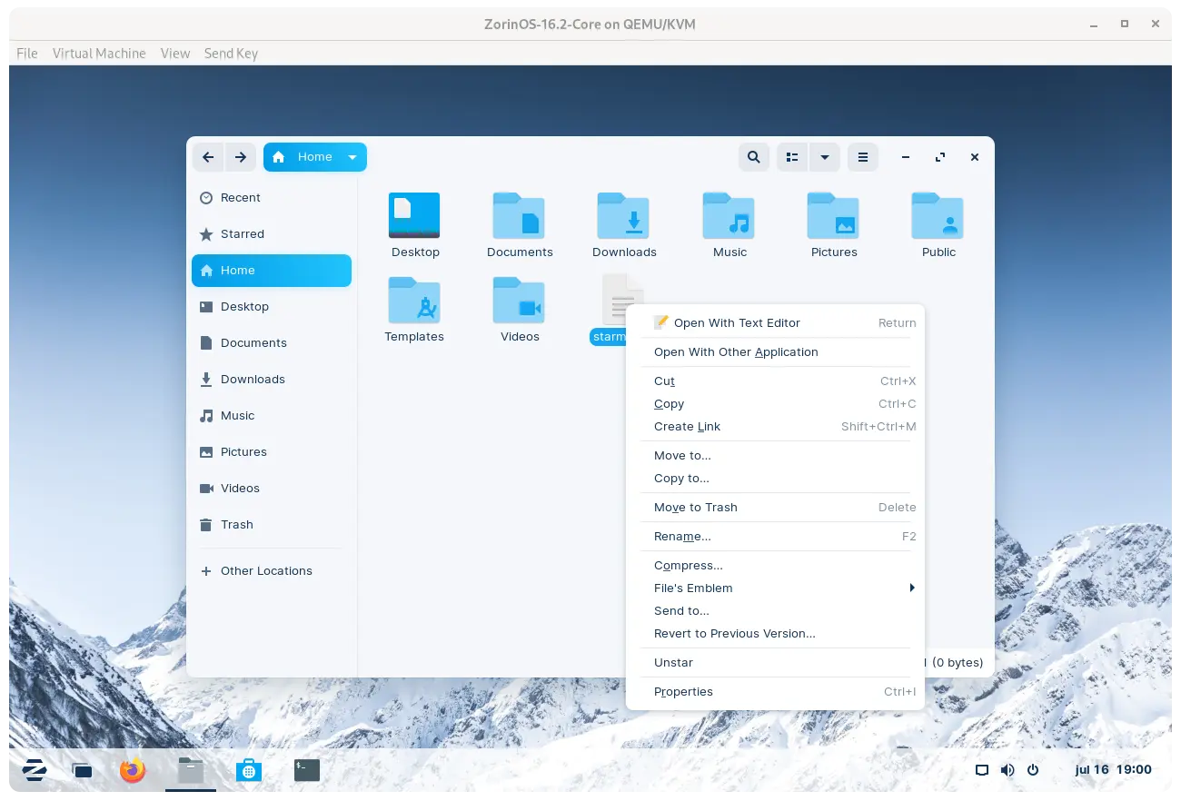Choose Move to... from context menu

tap(776, 456)
